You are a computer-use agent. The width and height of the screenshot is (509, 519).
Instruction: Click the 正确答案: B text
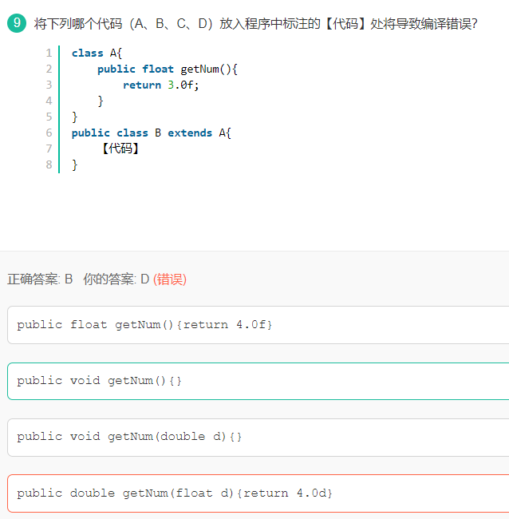tap(40, 279)
